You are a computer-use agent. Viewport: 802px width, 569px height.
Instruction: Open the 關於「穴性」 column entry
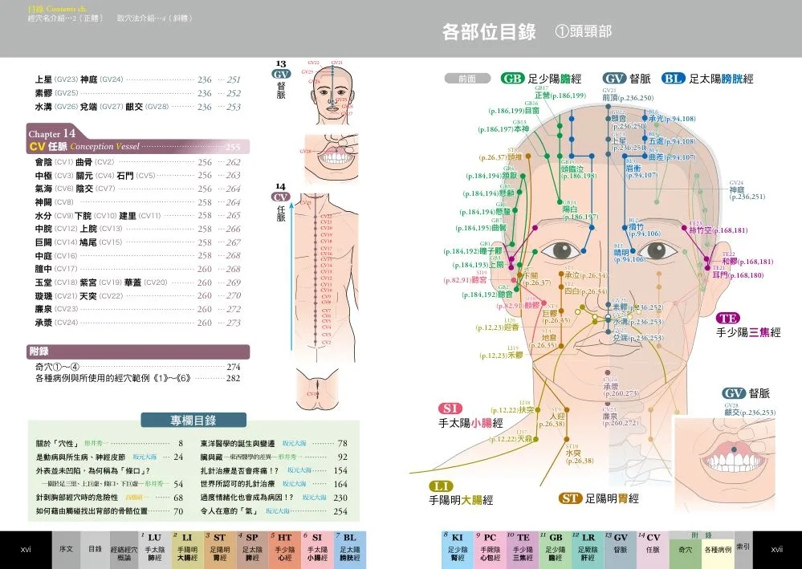click(59, 442)
